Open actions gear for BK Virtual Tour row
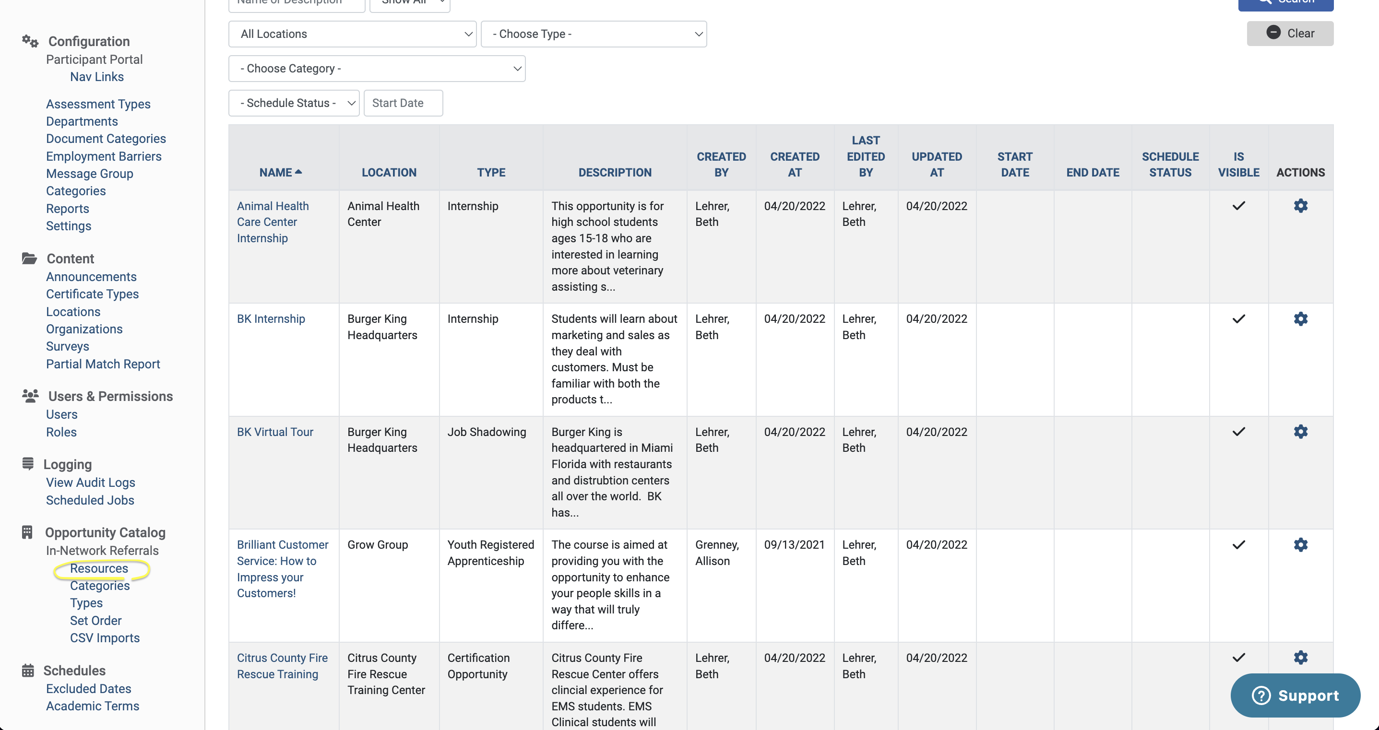Screen dimensions: 1379x730 [x=1300, y=432]
